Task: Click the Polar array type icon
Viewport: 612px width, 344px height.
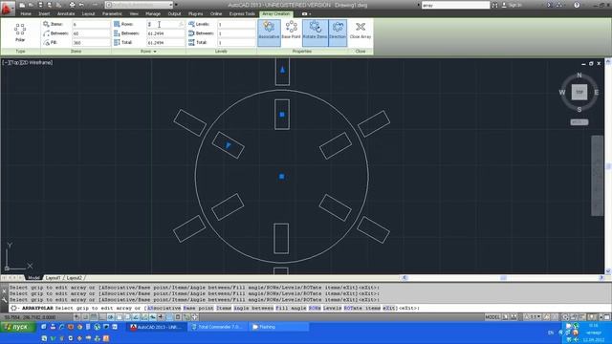Action: point(20,30)
